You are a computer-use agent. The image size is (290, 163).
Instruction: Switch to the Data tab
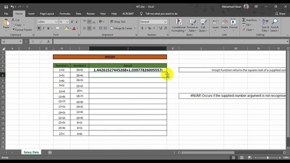point(78,14)
